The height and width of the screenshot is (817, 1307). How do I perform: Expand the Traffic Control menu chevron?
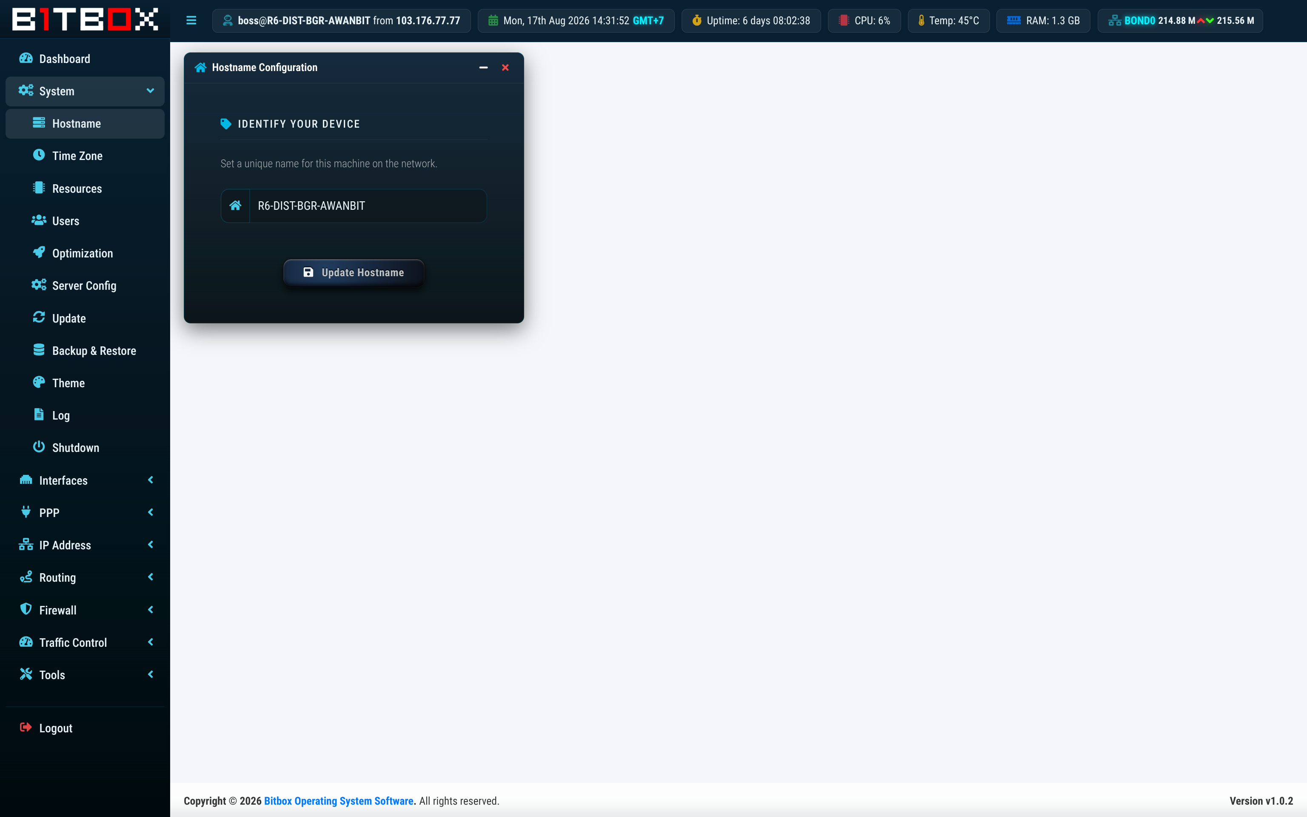click(x=150, y=642)
